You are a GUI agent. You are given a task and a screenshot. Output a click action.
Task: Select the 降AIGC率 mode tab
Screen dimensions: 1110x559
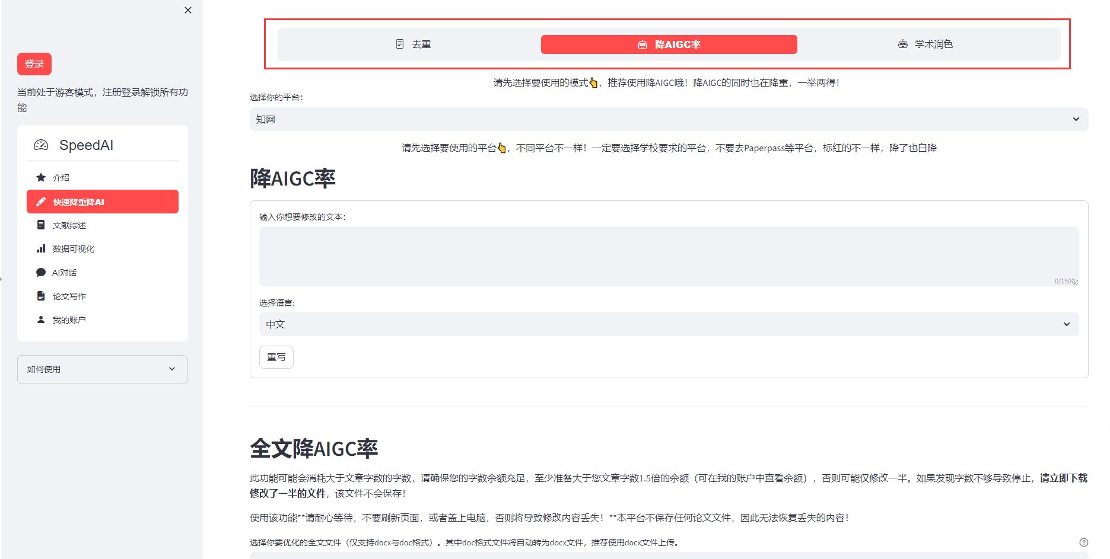tap(669, 44)
